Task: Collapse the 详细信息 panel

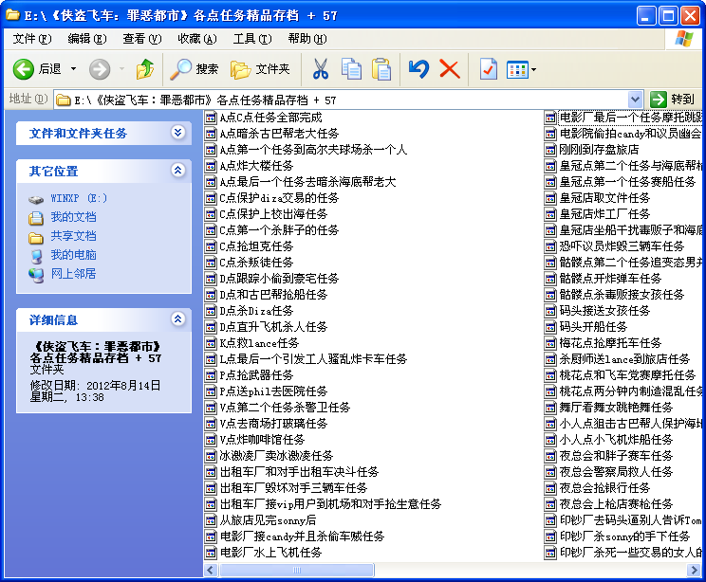Action: coord(177,318)
